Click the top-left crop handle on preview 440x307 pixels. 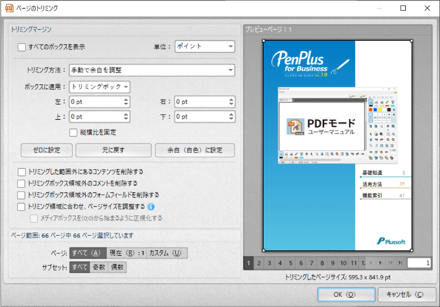264,41
